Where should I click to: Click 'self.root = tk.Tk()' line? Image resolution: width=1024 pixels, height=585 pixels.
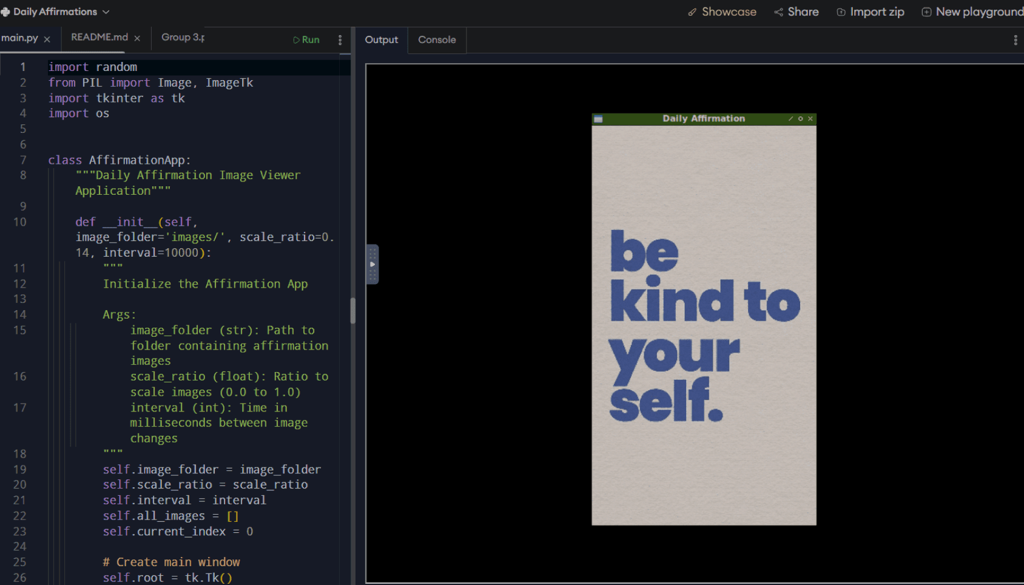167,578
